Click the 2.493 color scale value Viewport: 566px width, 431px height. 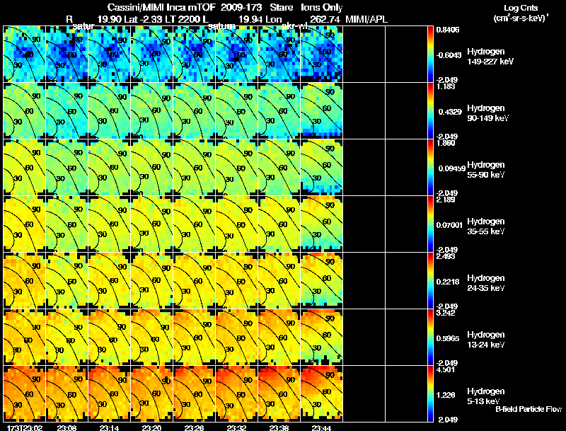point(446,257)
